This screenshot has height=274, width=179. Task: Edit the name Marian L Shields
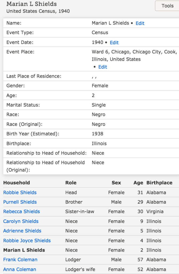pyautogui.click(x=140, y=23)
